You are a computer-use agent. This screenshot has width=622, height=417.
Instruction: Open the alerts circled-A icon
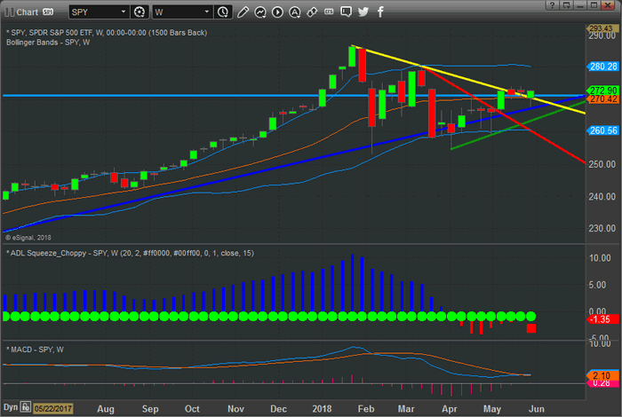click(295, 12)
